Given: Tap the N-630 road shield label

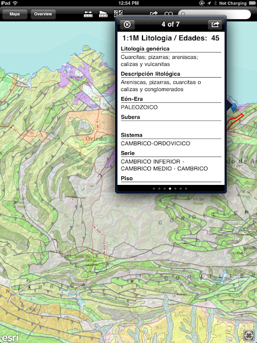Looking at the screenshot, I should pyautogui.click(x=97, y=230).
